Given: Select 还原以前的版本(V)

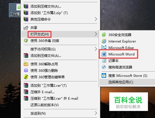Looking at the screenshot, I should pos(60,105).
